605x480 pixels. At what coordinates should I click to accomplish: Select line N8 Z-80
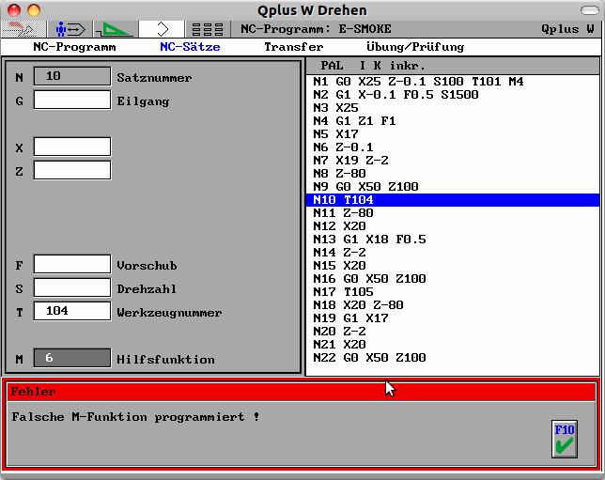click(453, 173)
